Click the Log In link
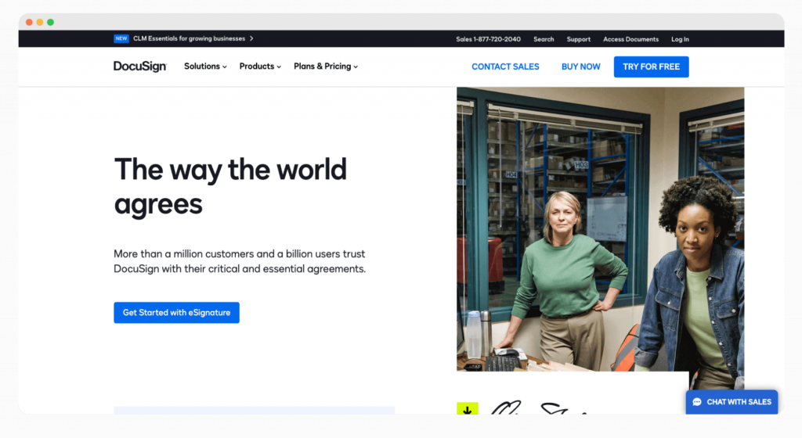This screenshot has width=802, height=438. [x=680, y=39]
